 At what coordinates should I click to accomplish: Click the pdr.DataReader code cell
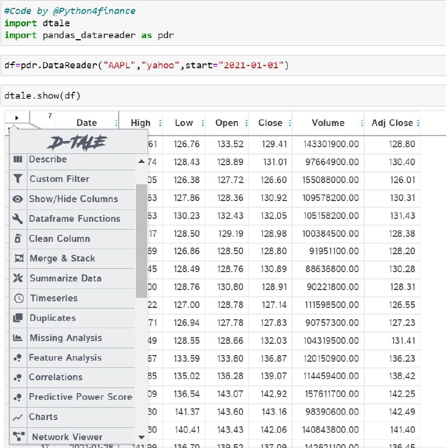pos(224,66)
